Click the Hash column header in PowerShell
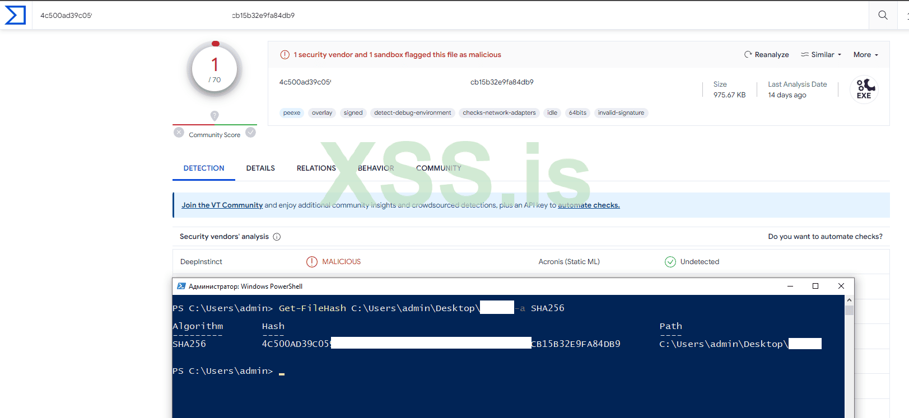 [x=273, y=326]
